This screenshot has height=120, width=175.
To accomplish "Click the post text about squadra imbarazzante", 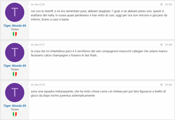I will (x=98, y=93).
